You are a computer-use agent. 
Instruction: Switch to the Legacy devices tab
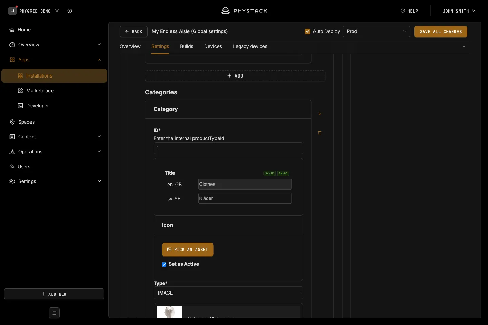click(250, 46)
